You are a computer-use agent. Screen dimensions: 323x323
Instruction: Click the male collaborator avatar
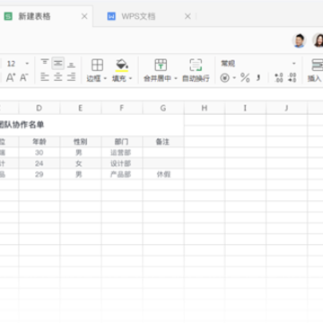pyautogui.click(x=299, y=40)
